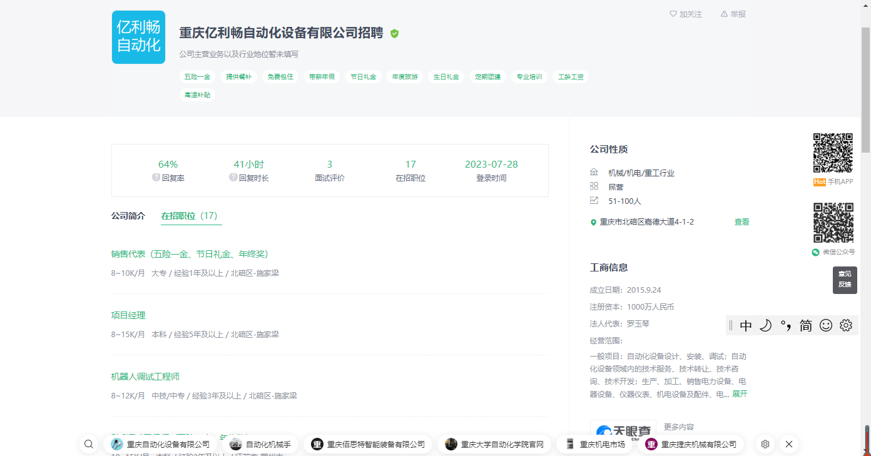
Task: Open the IME settings gear
Action: coord(846,325)
